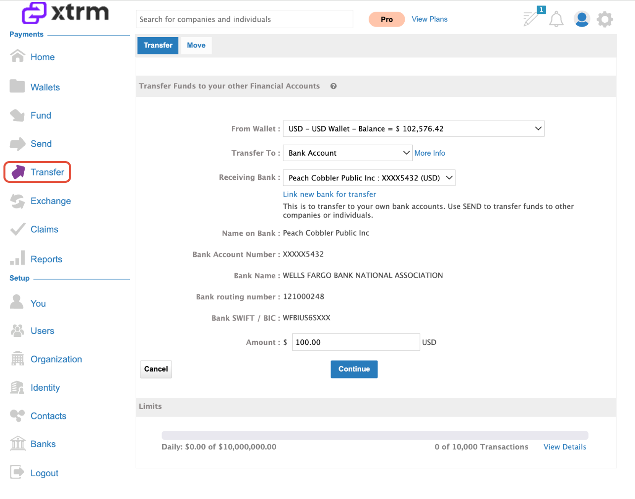
Task: Click account number XXXXX5432
Action: 303,254
